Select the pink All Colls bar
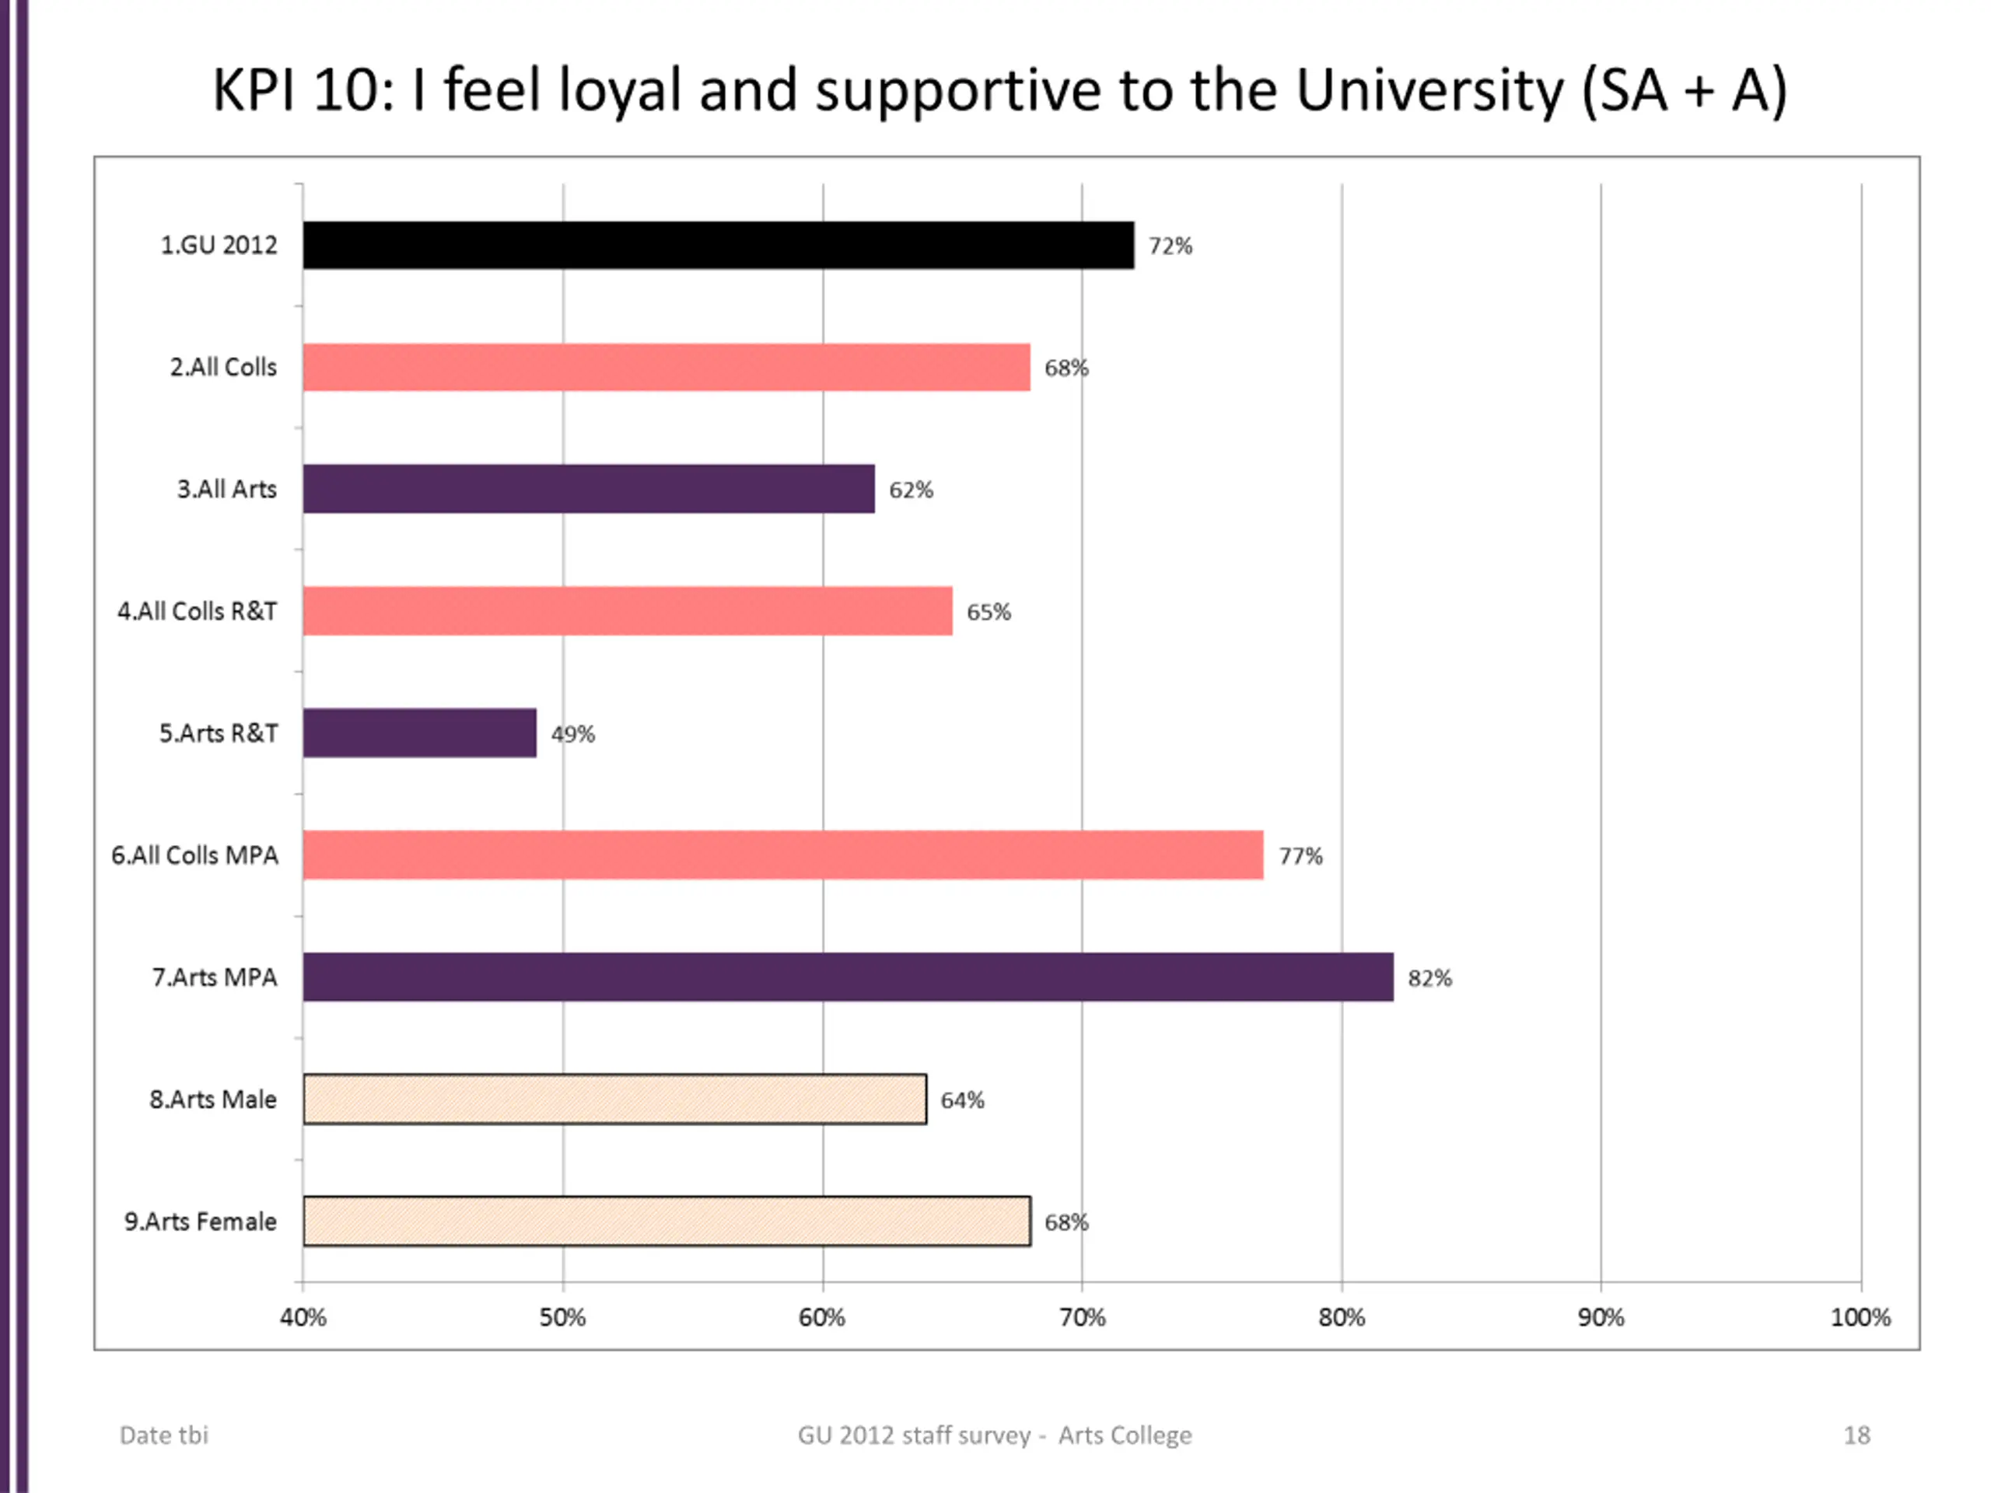Image resolution: width=1991 pixels, height=1493 pixels. (666, 367)
